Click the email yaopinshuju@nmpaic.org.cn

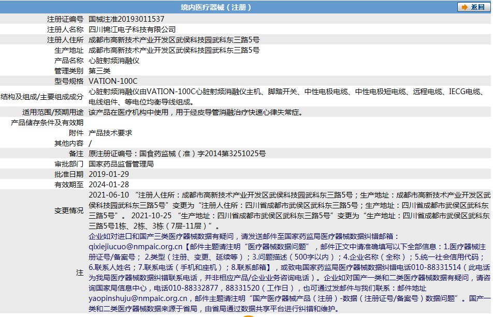coord(138,298)
